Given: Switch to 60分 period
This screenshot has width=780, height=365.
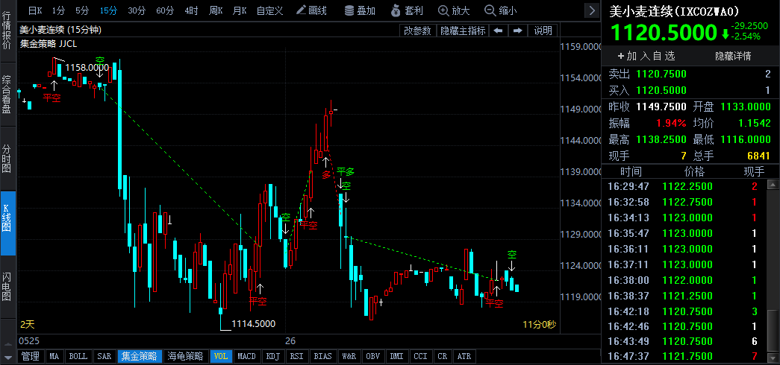Looking at the screenshot, I should coord(165,10).
